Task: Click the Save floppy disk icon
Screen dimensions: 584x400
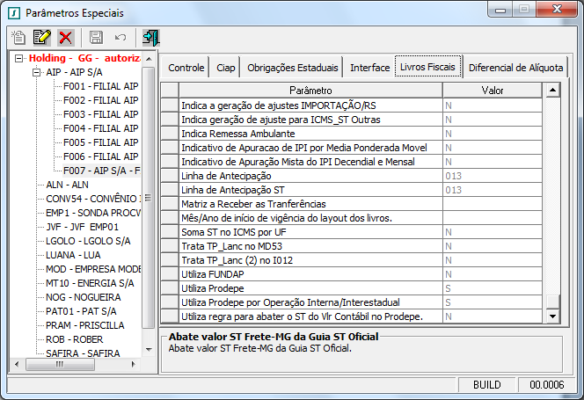Action: click(96, 37)
